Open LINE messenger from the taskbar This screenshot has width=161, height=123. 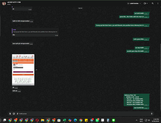[113, 120]
